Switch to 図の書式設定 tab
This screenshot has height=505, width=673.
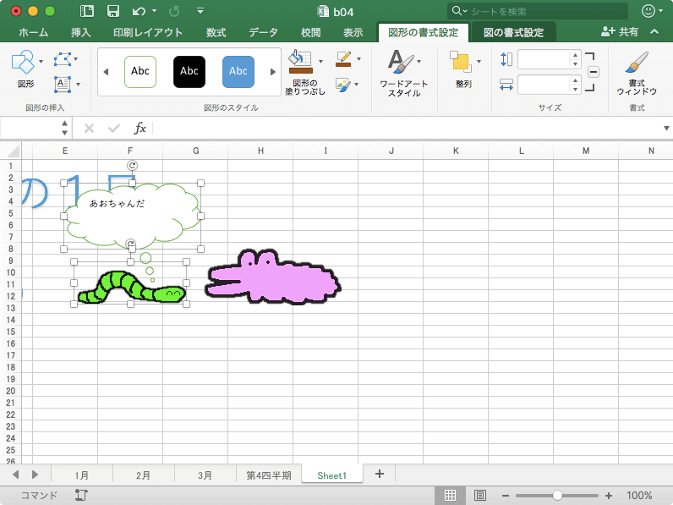click(513, 32)
